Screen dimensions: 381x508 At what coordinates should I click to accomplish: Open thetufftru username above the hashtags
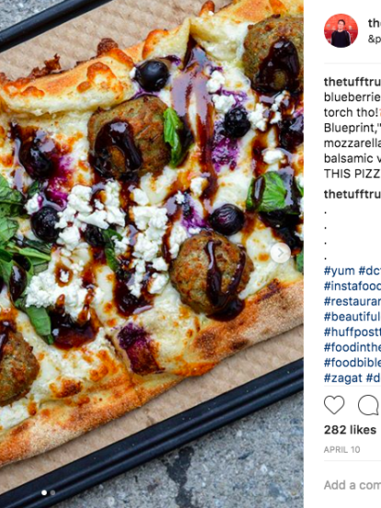point(352,194)
